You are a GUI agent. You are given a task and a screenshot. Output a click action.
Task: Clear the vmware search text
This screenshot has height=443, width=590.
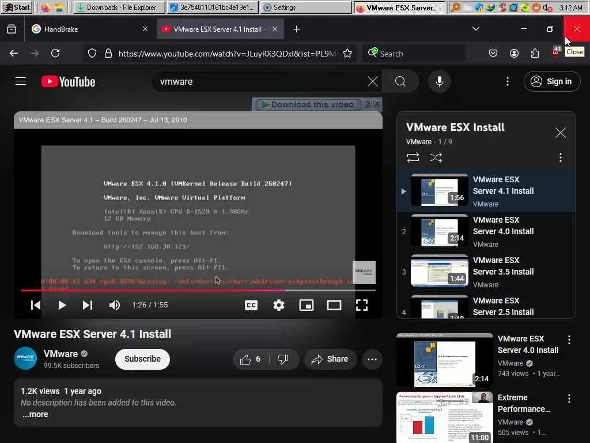(373, 81)
